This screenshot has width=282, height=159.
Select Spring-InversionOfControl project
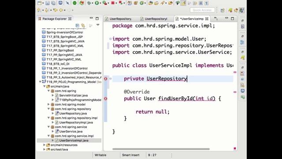click(x=65, y=32)
